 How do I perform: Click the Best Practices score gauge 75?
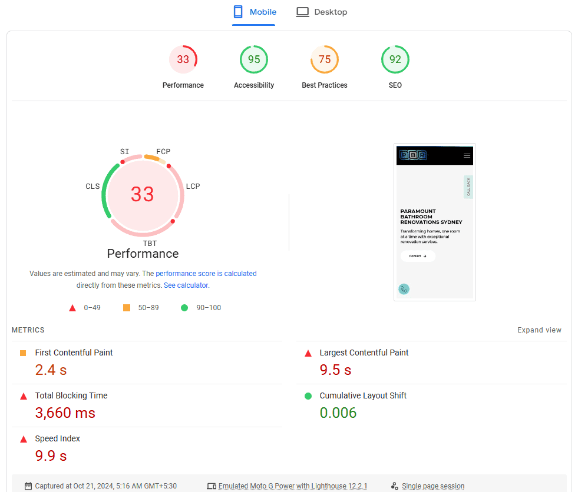point(325,59)
